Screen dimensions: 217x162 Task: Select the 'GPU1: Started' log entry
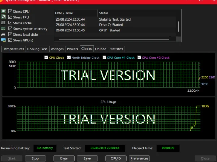click(x=109, y=30)
